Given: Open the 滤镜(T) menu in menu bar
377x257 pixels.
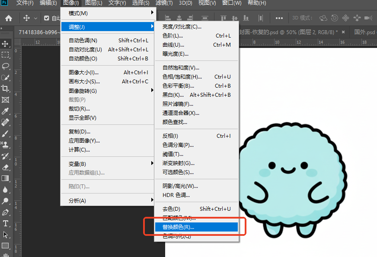Looking at the screenshot, I should pos(163,3).
